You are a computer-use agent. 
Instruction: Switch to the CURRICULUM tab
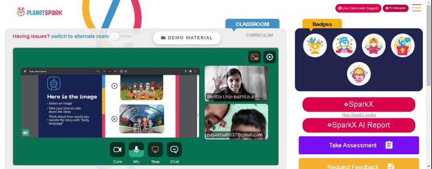click(x=260, y=35)
